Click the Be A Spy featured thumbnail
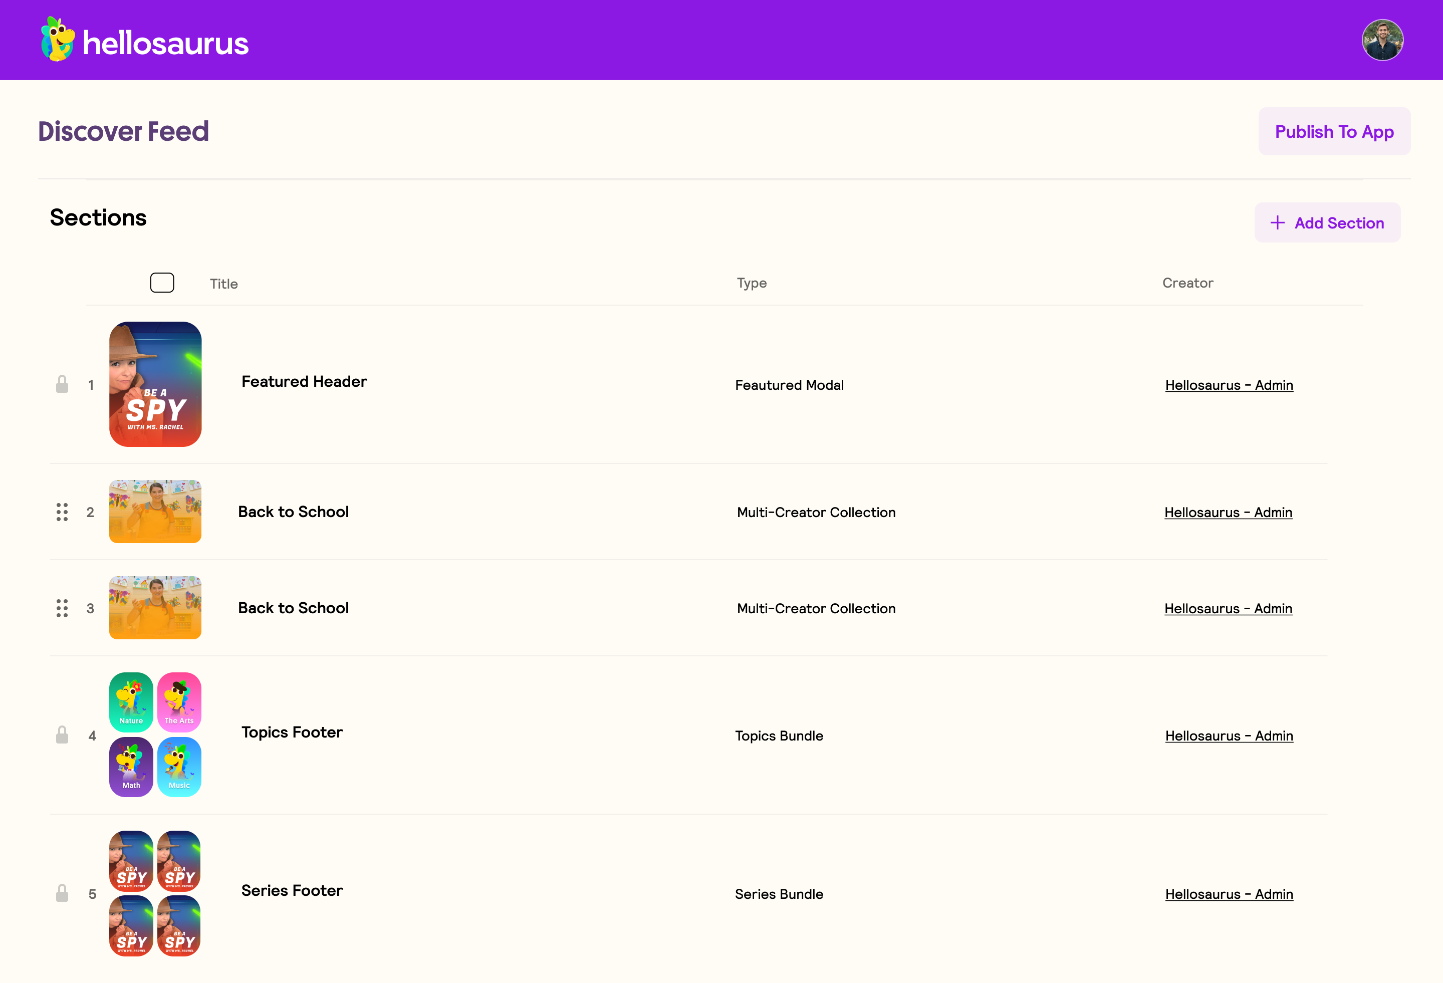This screenshot has width=1443, height=983. 155,384
